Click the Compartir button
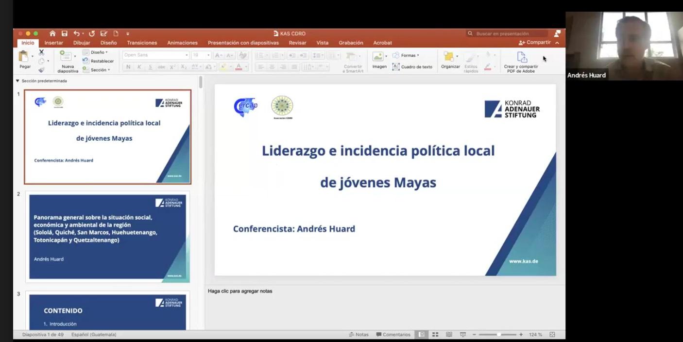 (535, 42)
